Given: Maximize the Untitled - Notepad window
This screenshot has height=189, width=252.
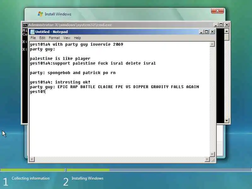Looking at the screenshot, I should click(207, 32).
